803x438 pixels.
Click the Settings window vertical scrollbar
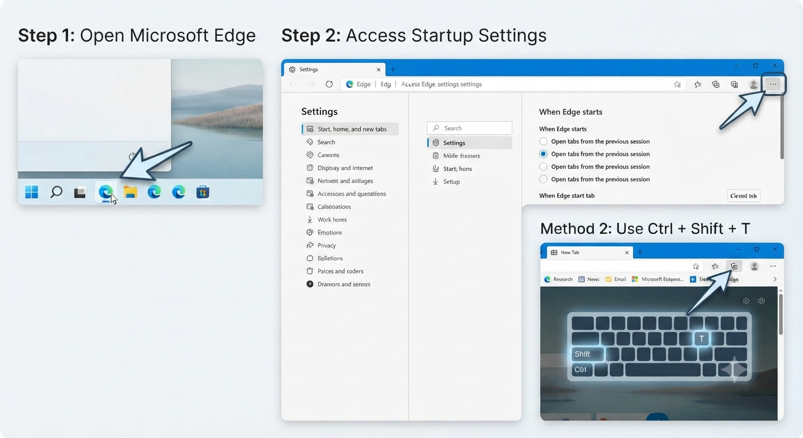point(781,127)
